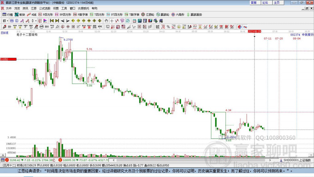Open the calendar icon in toolbar
This screenshot has width=314, height=177.
click(134, 21)
